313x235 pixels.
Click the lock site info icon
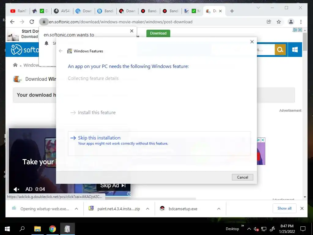(x=44, y=22)
